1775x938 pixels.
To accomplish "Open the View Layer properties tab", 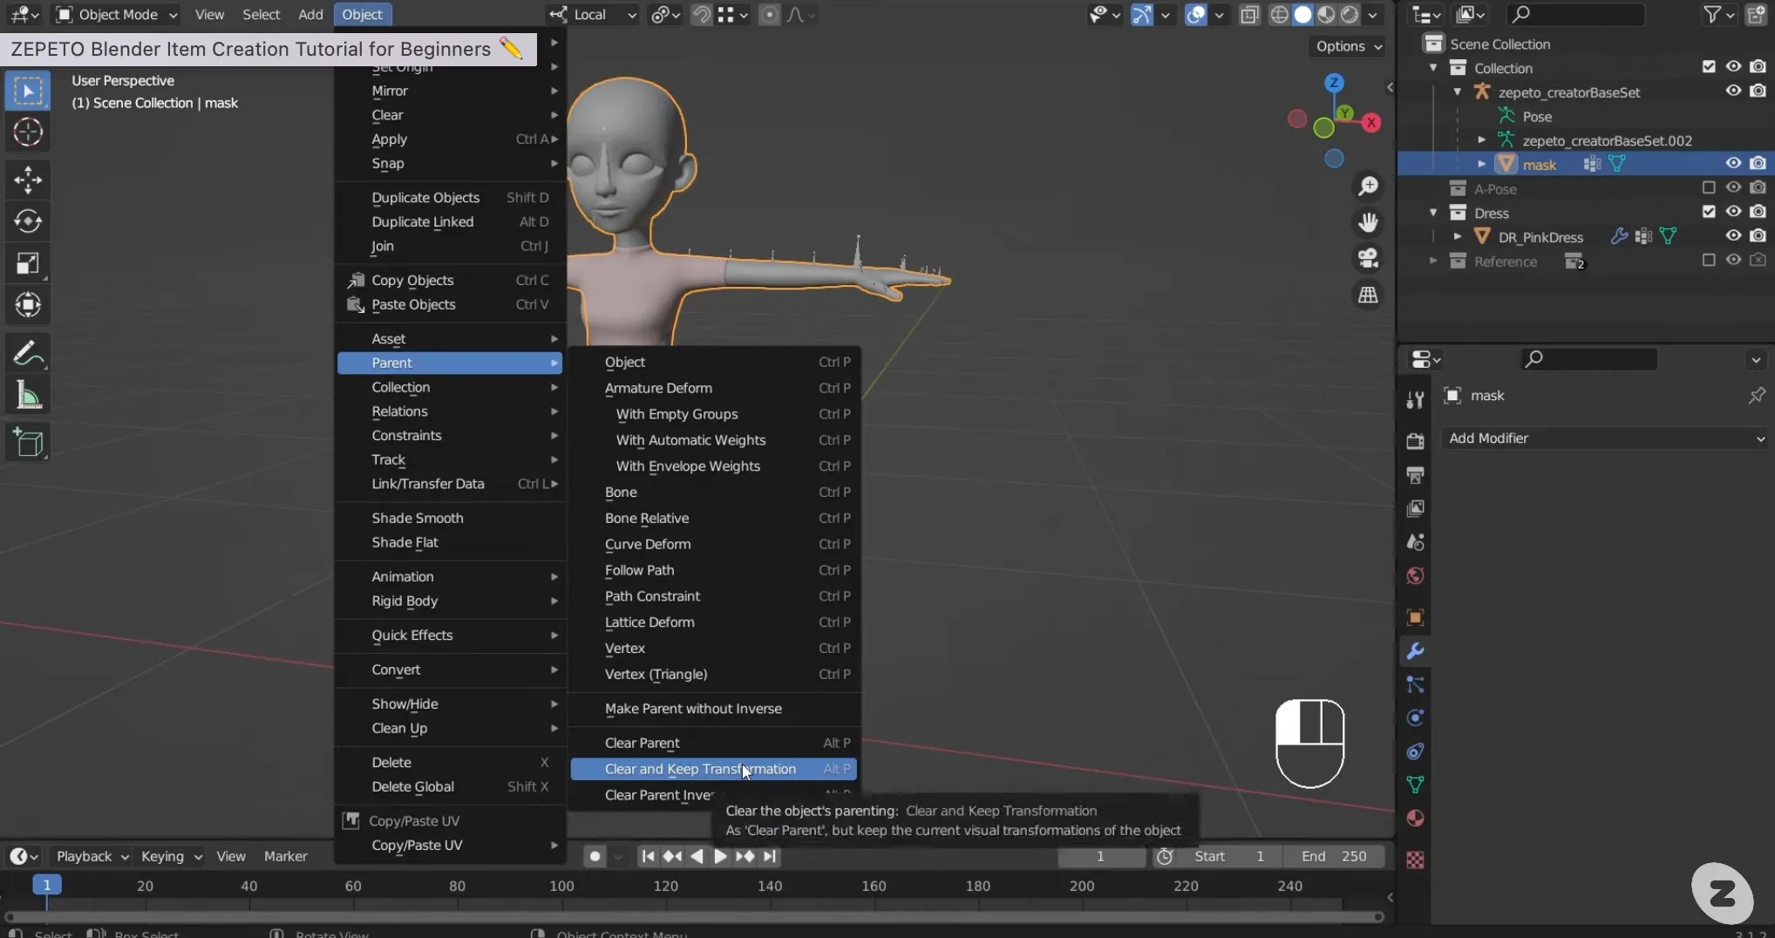I will pyautogui.click(x=1415, y=508).
